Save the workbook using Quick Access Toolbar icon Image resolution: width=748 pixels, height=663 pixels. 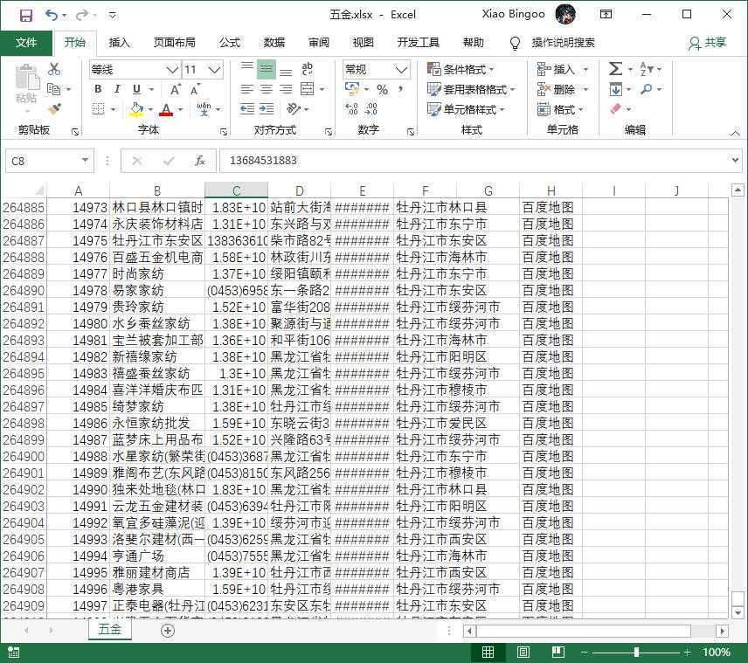26,14
